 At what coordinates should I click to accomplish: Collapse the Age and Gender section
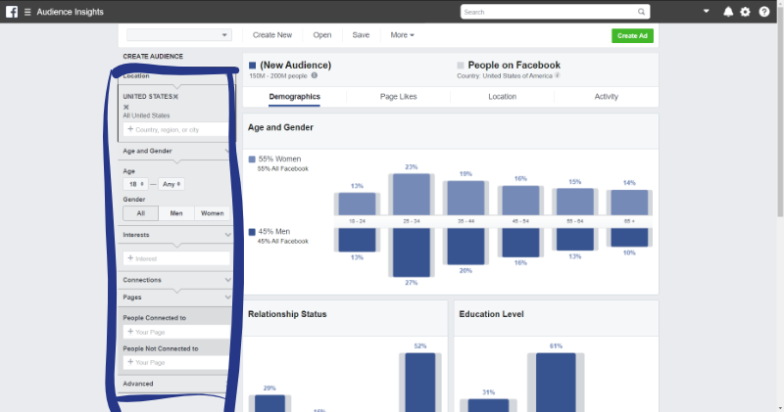(x=227, y=151)
